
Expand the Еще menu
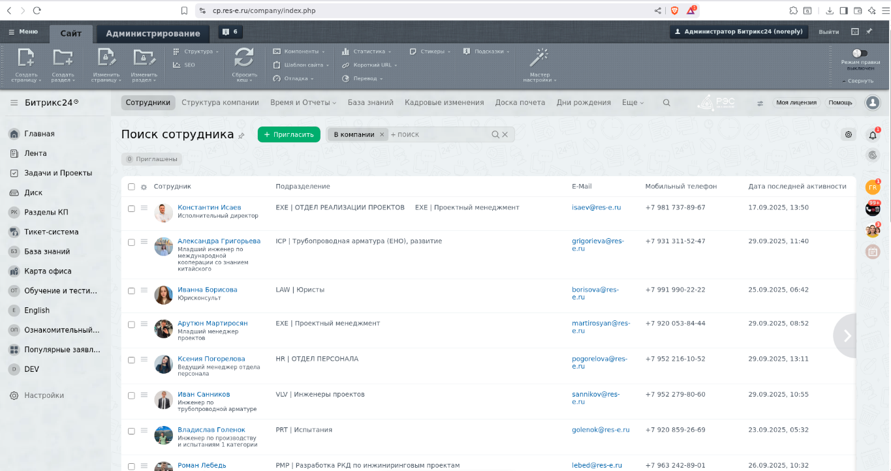[x=632, y=102]
